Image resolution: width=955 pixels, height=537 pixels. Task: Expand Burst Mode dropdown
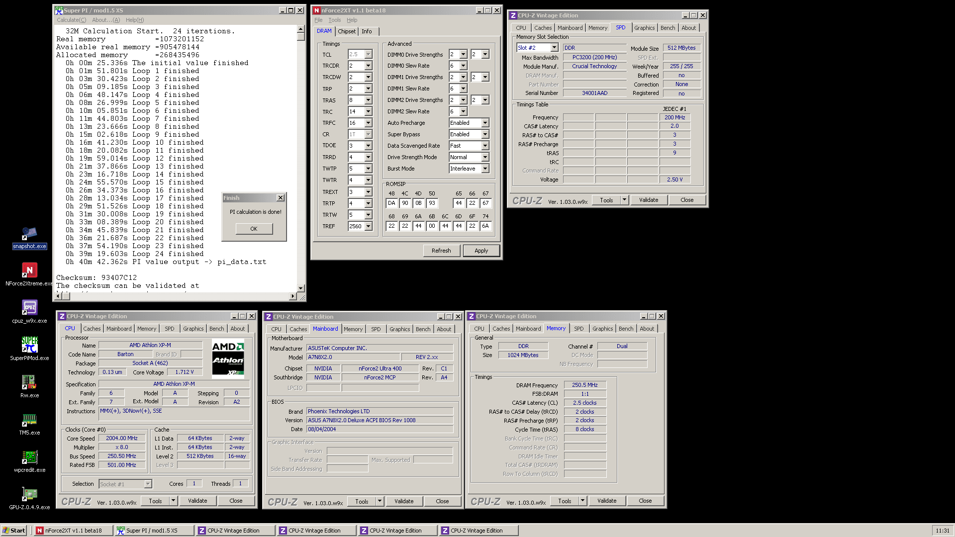point(485,169)
